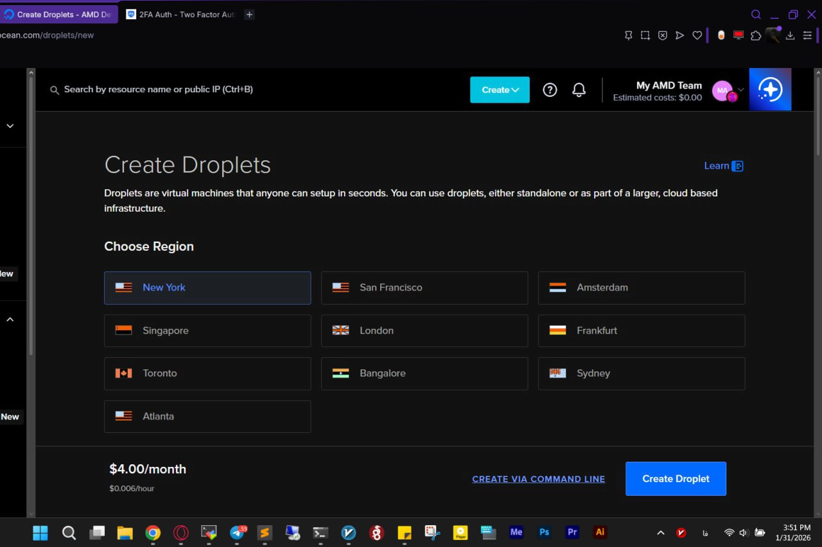
Task: Click the sparkle assistant icon in header
Action: (770, 90)
